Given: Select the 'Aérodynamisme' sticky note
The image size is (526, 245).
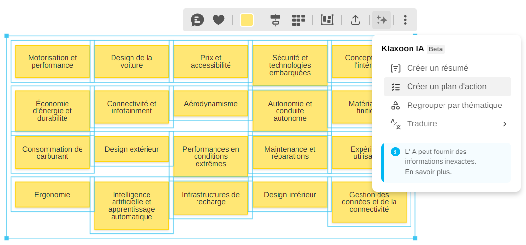Looking at the screenshot, I should coord(211,104).
